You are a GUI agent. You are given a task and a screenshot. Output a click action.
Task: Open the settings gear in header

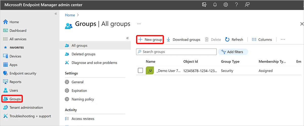click(x=225, y=5)
